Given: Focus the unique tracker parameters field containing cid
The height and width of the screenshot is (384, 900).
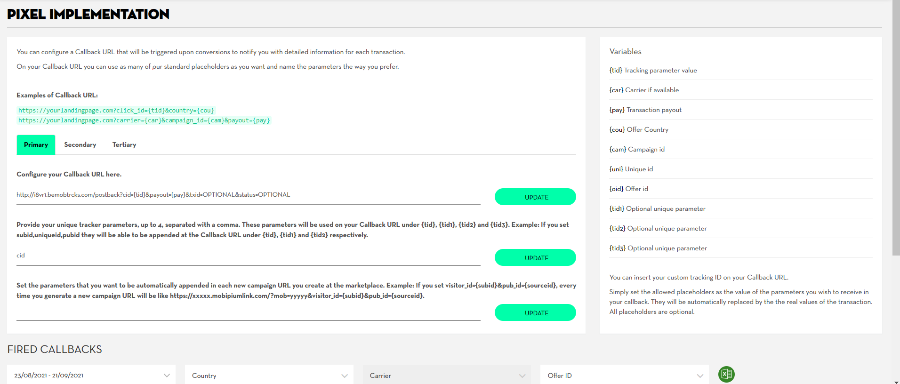Looking at the screenshot, I should (248, 256).
